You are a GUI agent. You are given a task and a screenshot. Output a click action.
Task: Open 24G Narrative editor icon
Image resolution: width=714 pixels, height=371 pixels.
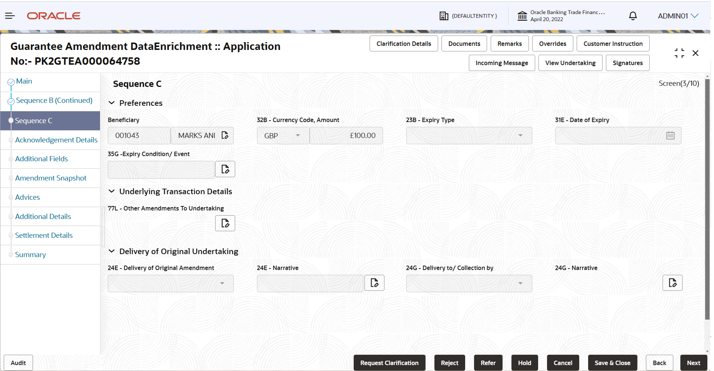pyautogui.click(x=673, y=283)
